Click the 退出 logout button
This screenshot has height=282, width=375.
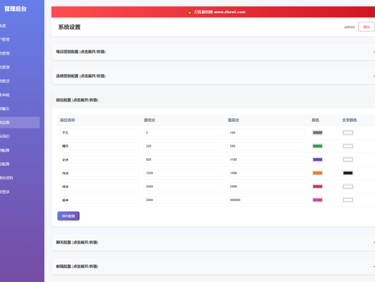coord(366,27)
